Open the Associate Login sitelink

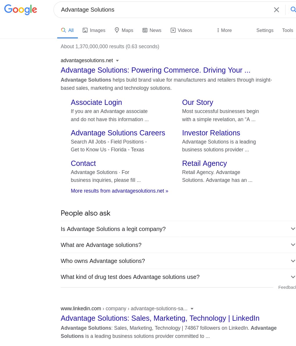click(x=96, y=102)
